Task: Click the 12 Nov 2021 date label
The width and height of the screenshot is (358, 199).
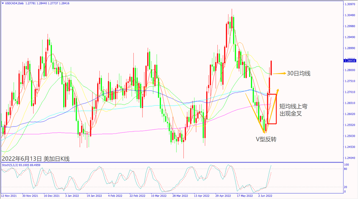Action: tap(9, 195)
